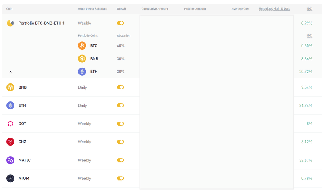Open the Portfolio BTC-BNB-ETH 1 name
Screen dimensions: 322x196
(41, 23)
